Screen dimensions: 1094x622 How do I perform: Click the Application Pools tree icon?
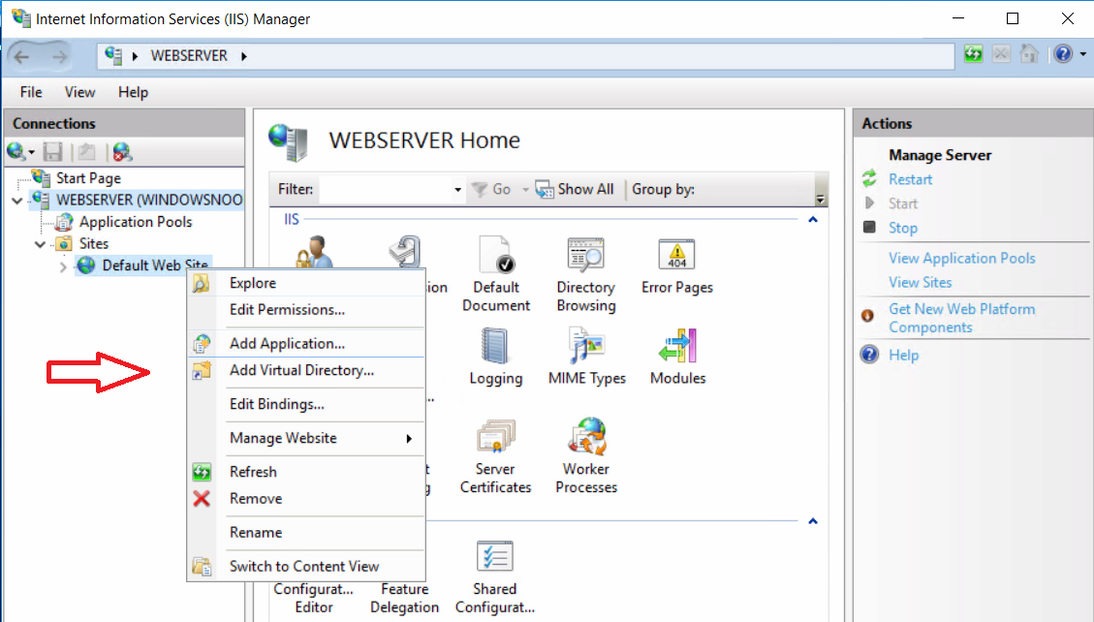tap(64, 222)
